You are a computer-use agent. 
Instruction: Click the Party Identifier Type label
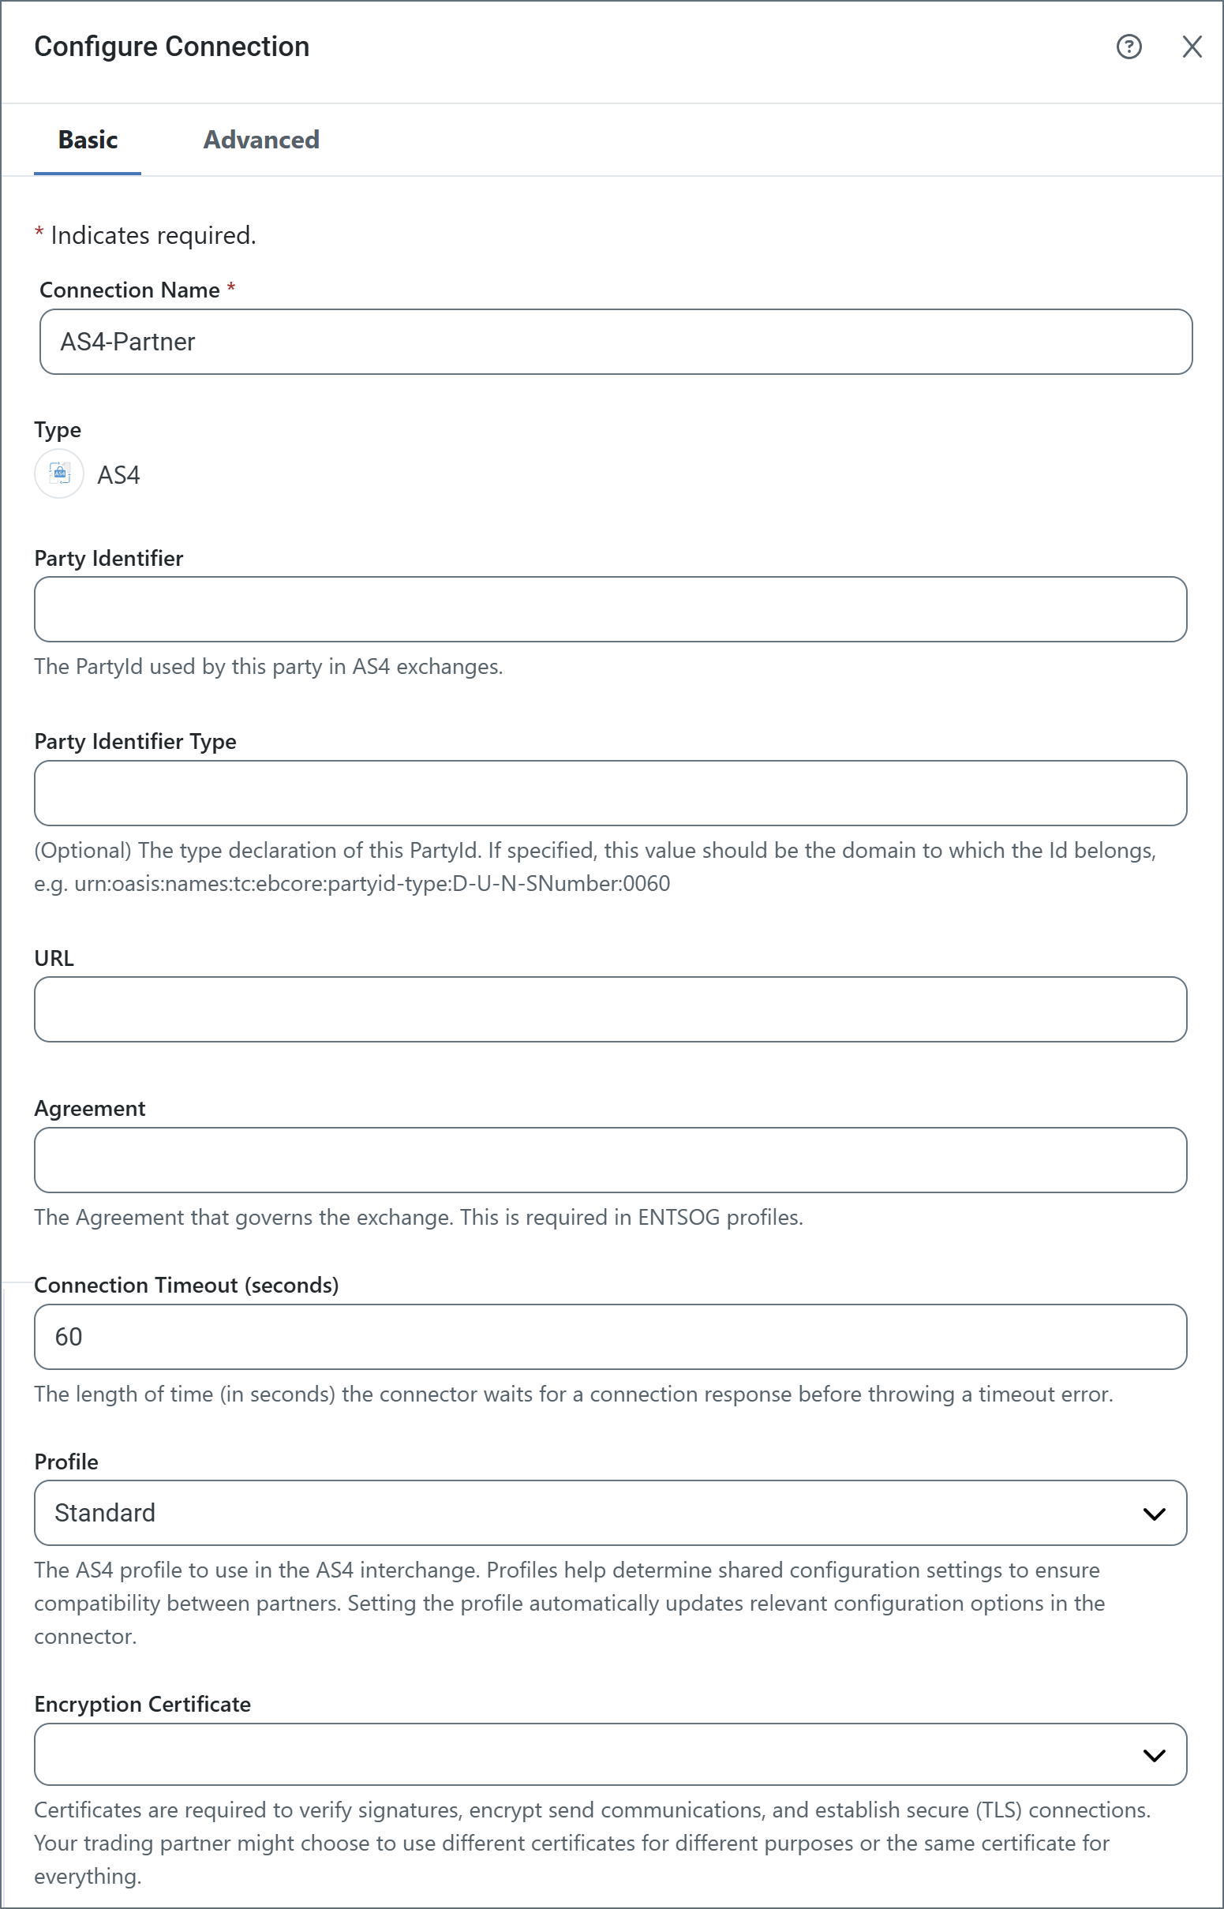[x=135, y=742]
